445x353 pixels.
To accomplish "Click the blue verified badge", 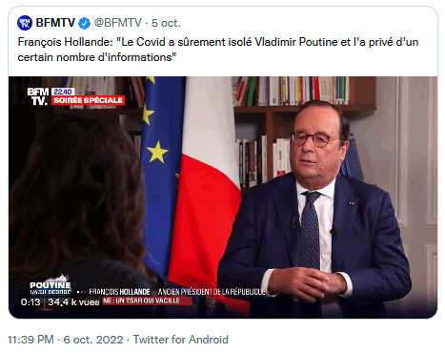I will (84, 23).
